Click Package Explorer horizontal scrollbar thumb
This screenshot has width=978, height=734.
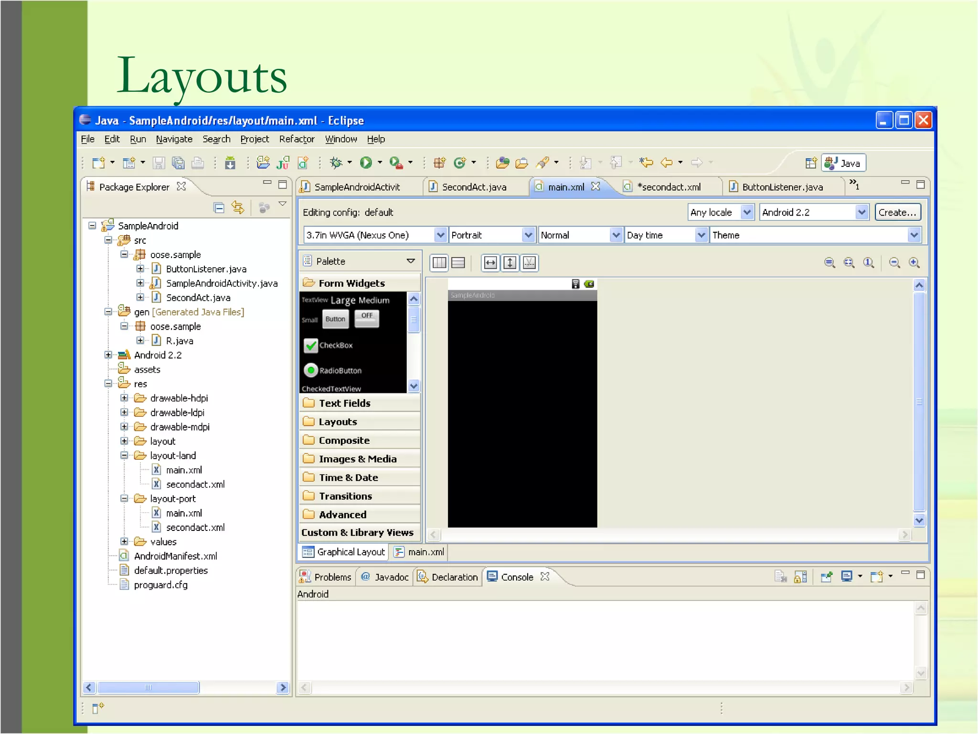(149, 688)
